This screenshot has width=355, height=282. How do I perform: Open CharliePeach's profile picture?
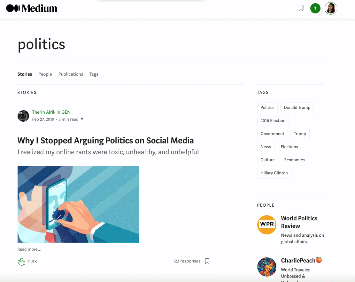click(x=267, y=267)
